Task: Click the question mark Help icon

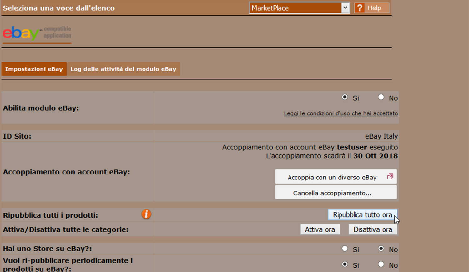Action: click(x=360, y=8)
